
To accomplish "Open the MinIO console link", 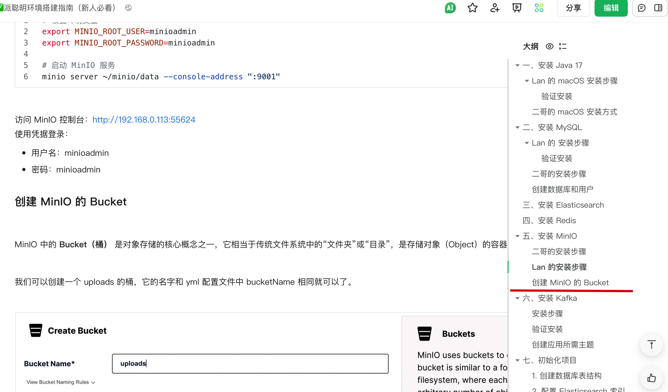I will click(144, 119).
